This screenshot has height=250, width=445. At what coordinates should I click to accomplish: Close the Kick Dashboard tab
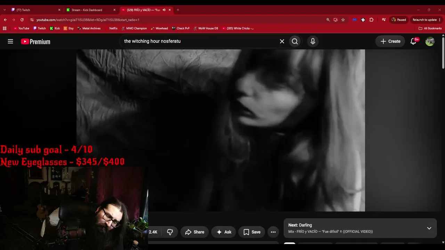point(114,10)
